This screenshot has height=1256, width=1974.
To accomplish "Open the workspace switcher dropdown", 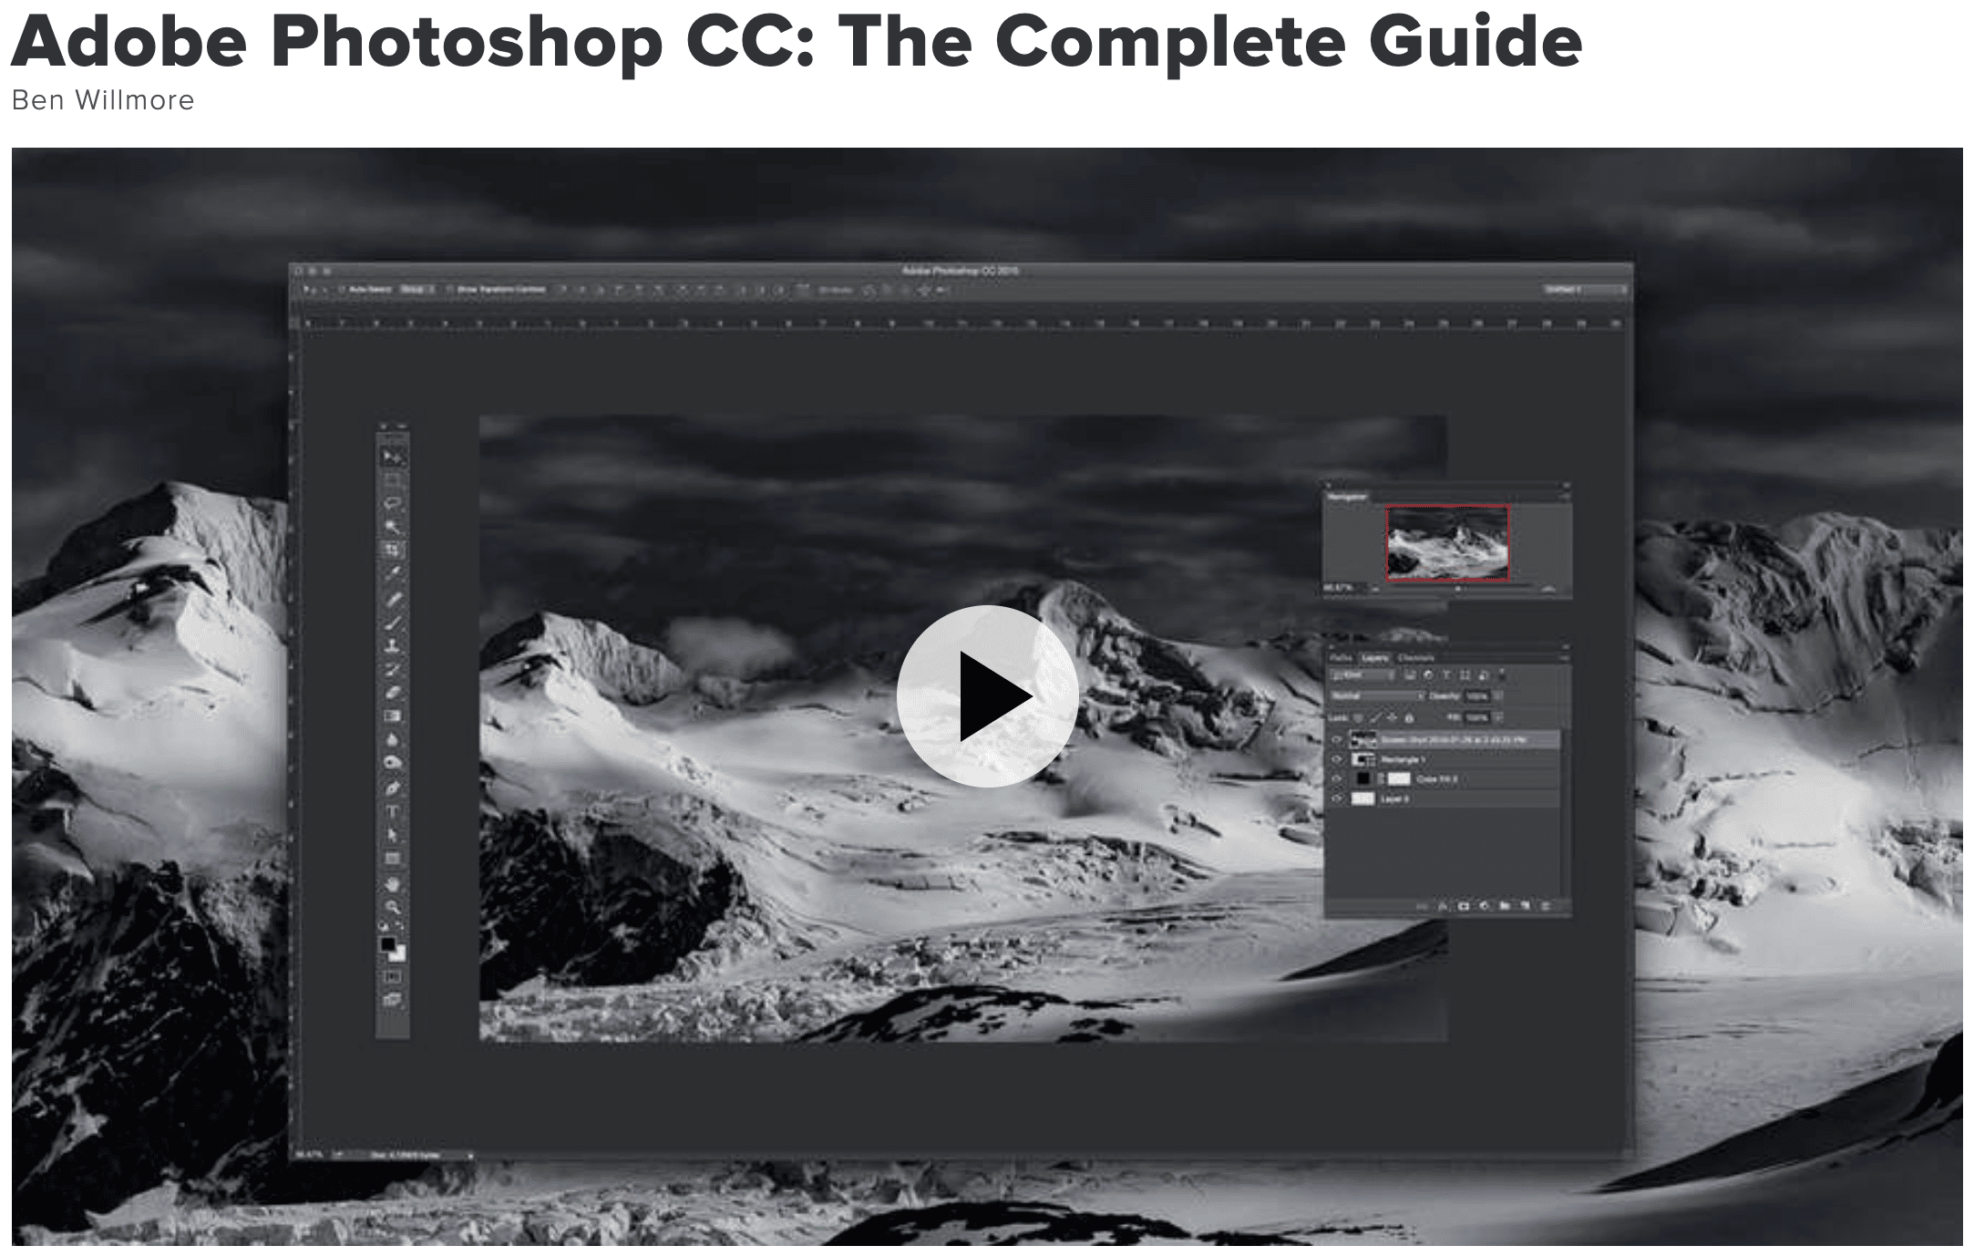I will (1584, 290).
